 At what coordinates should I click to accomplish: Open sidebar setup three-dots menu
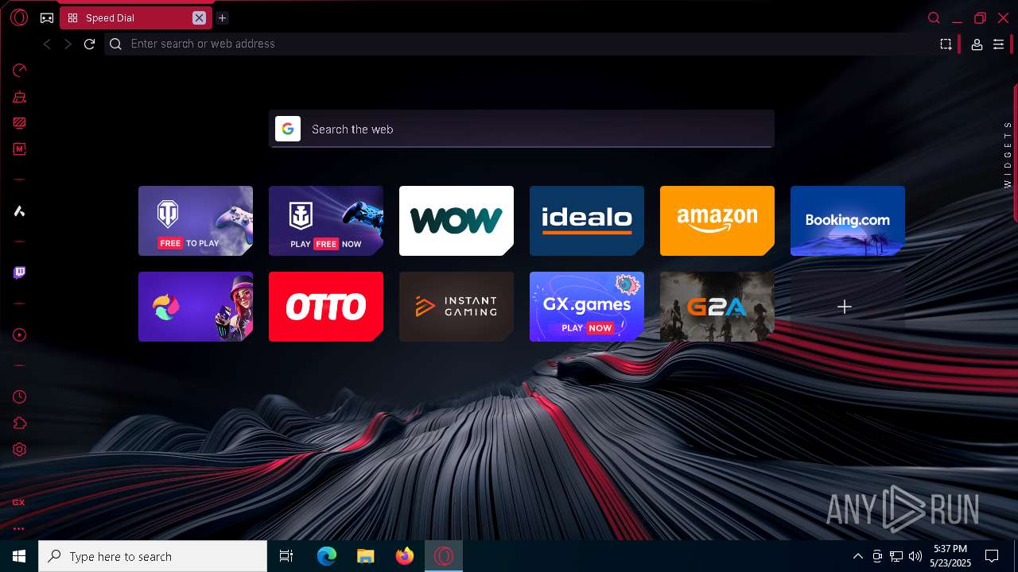coord(18,528)
